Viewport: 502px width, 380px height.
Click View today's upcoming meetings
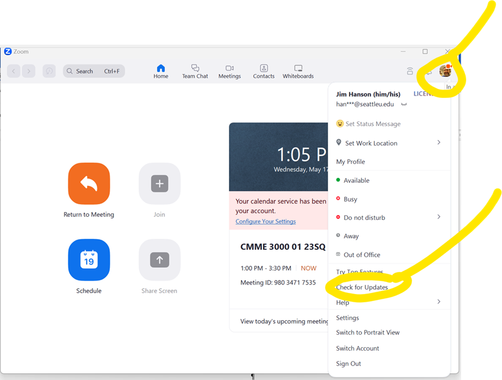pyautogui.click(x=284, y=321)
